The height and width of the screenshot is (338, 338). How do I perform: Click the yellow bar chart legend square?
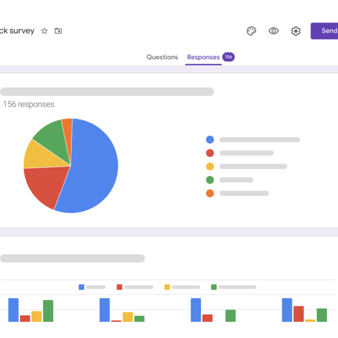(x=167, y=287)
